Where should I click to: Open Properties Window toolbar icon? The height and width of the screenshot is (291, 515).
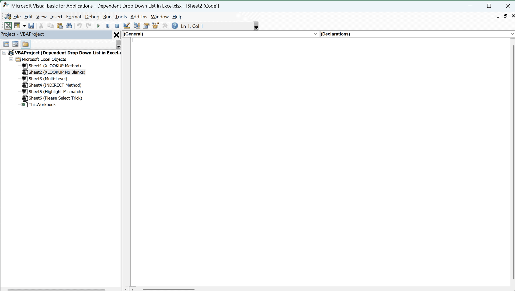point(146,26)
